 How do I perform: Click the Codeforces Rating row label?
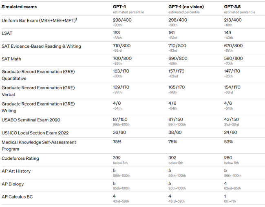click(x=20, y=159)
